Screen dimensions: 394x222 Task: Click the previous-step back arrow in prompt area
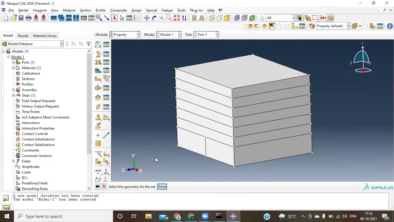[98, 187]
